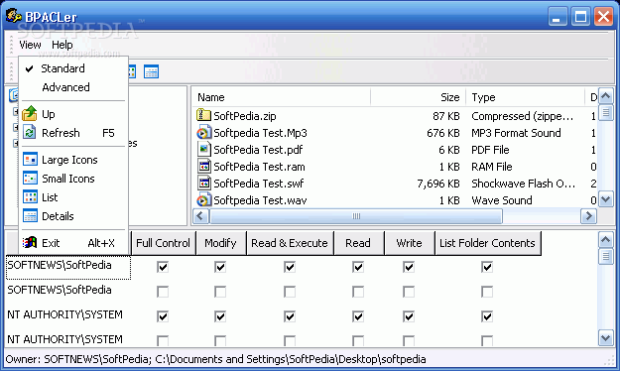Screen dimensions: 620x371
Task: Click the Softpedia Test.wav file icon
Action: click(203, 200)
